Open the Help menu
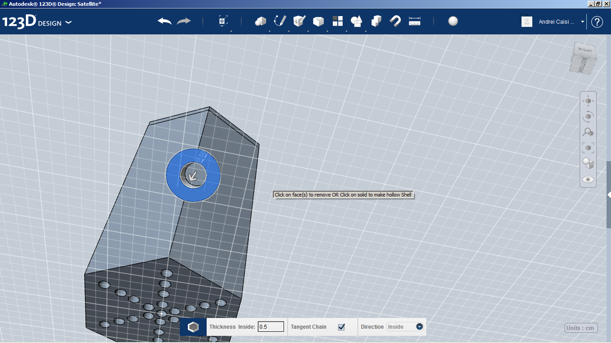This screenshot has height=343, width=611. click(597, 22)
